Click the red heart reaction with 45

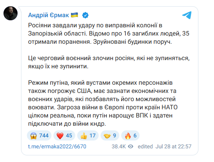pyautogui.click(x=64, y=135)
